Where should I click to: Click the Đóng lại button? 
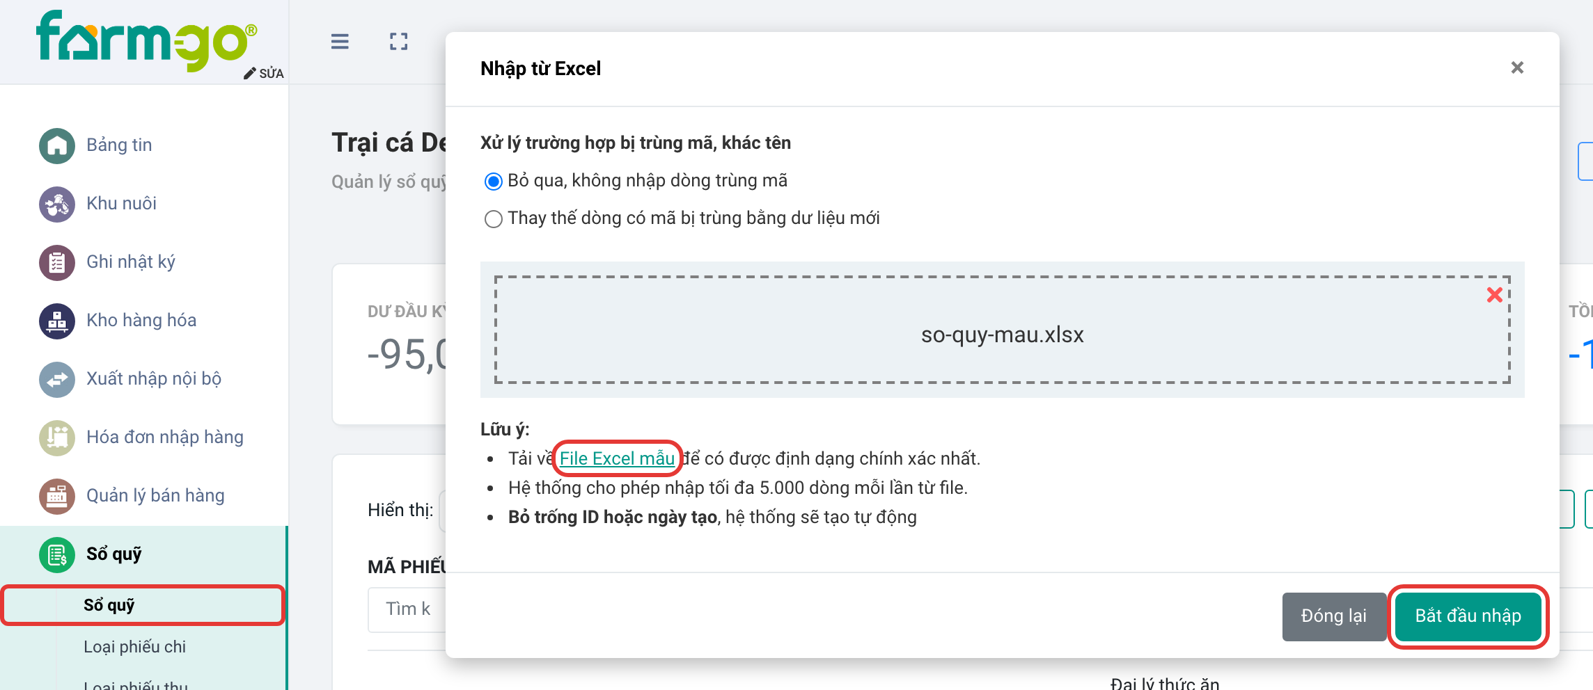coord(1333,616)
